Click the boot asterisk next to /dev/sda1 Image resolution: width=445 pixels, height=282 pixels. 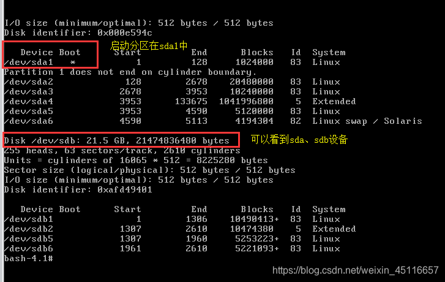73,63
